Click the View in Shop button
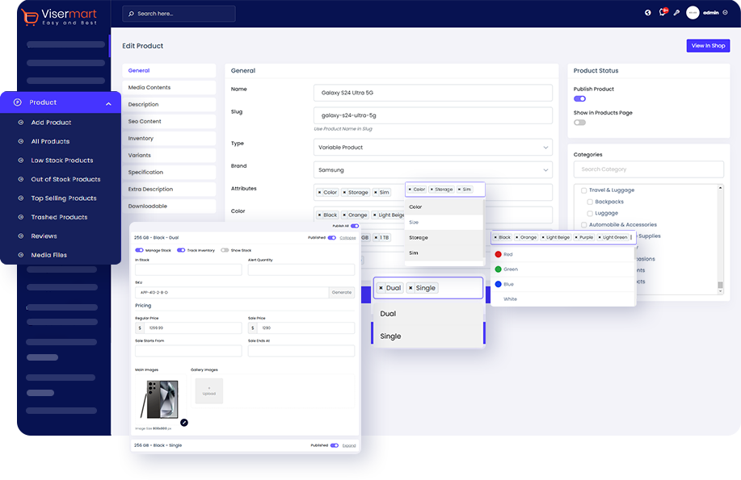741x480 pixels. (708, 46)
